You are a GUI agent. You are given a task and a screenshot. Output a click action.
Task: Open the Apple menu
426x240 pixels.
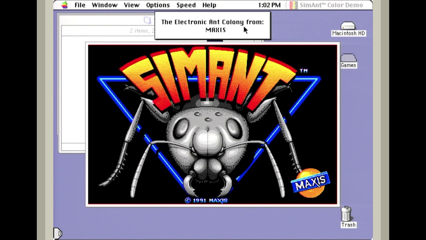pyautogui.click(x=65, y=5)
